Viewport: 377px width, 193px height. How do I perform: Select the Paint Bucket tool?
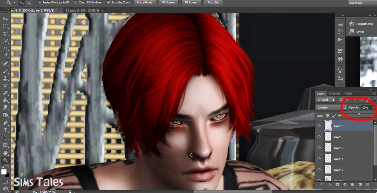pos(5,100)
